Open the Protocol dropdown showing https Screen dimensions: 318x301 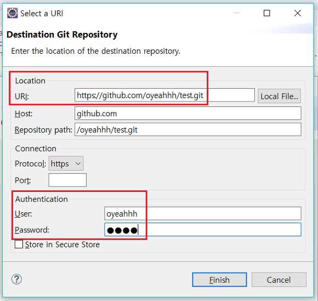pos(66,163)
